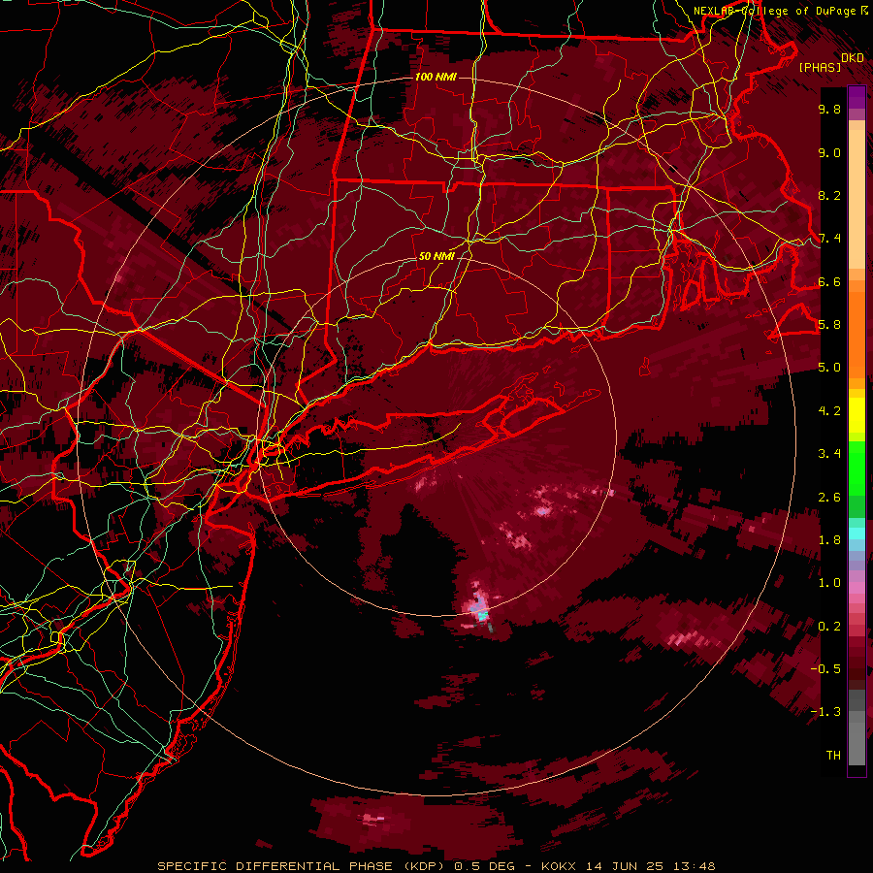Select the 0.2 scale value
Screen dimensions: 873x873
pyautogui.click(x=829, y=627)
